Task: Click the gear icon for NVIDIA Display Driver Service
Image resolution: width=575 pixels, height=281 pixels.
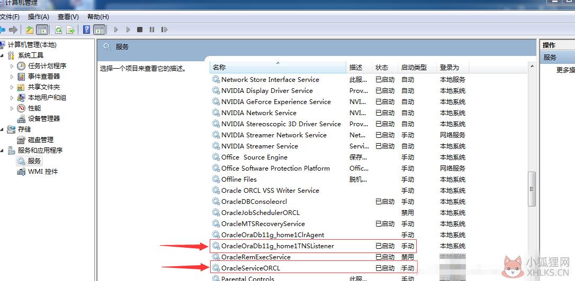Action: pyautogui.click(x=216, y=91)
